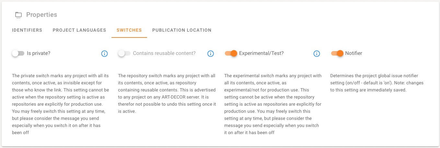This screenshot has height=148, width=440.
Task: Select the Switches tab
Action: click(129, 30)
